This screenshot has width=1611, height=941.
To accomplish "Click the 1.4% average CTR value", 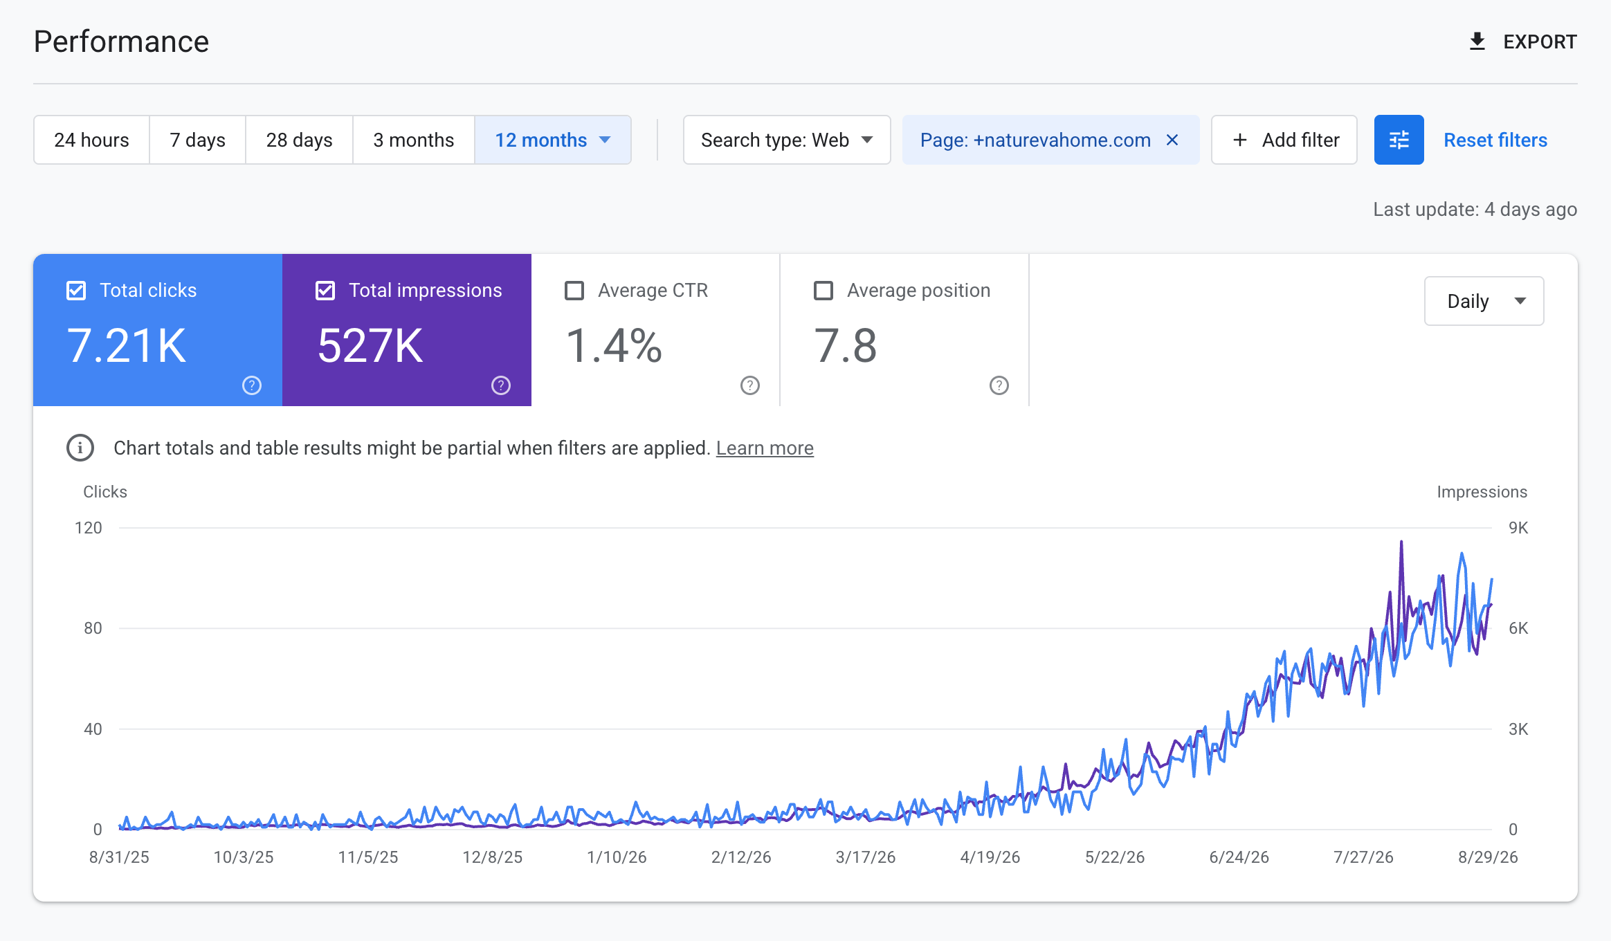I will [x=614, y=345].
